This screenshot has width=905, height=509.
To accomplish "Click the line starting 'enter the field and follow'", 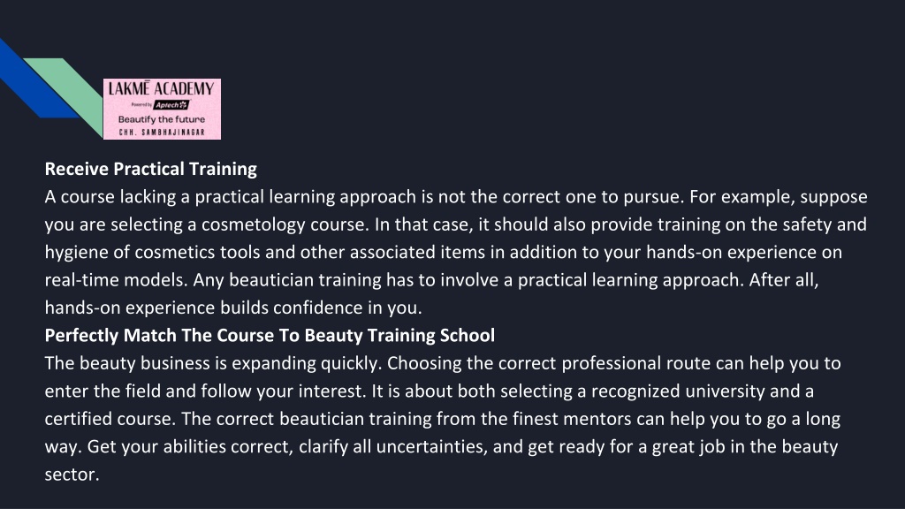I will pyautogui.click(x=430, y=391).
